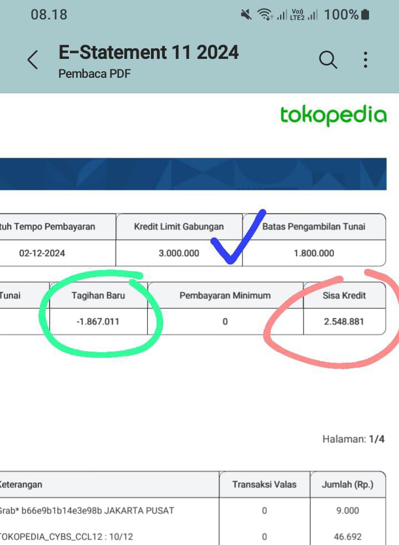Select the 3.000.000 credit limit value
Screen dimensions: 399x545
179,253
